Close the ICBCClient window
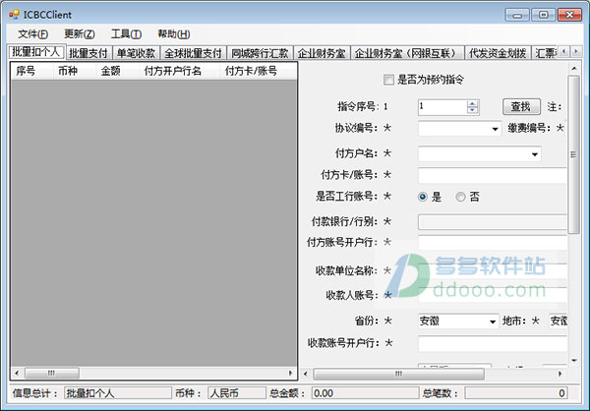Viewport: 590px width, 411px height. point(570,15)
